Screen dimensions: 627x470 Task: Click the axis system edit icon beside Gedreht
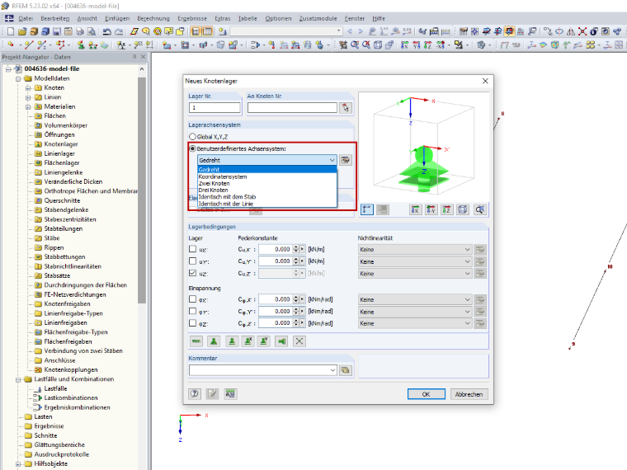[345, 160]
